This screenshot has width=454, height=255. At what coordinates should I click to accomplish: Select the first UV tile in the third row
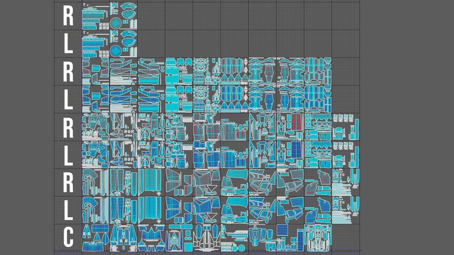point(95,71)
